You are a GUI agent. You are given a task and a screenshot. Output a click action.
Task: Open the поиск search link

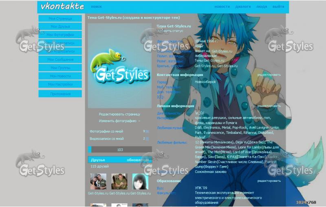[97, 7]
